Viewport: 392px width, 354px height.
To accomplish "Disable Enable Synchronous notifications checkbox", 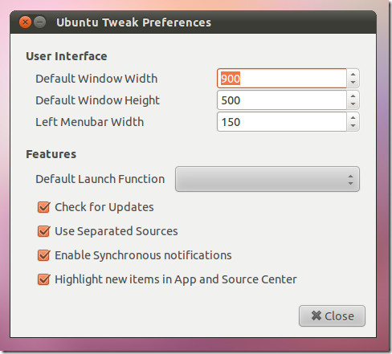I will 43,255.
